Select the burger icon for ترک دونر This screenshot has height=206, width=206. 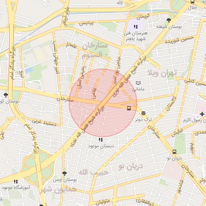pos(143,113)
